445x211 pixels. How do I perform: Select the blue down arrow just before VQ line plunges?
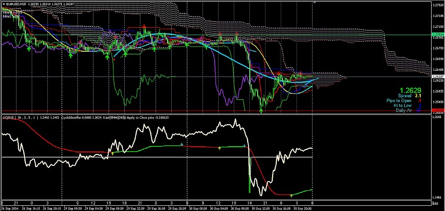click(x=244, y=146)
